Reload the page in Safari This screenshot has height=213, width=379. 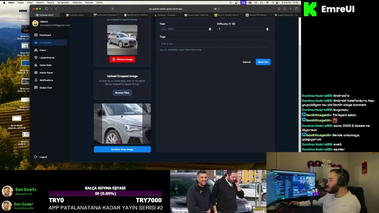point(219,9)
